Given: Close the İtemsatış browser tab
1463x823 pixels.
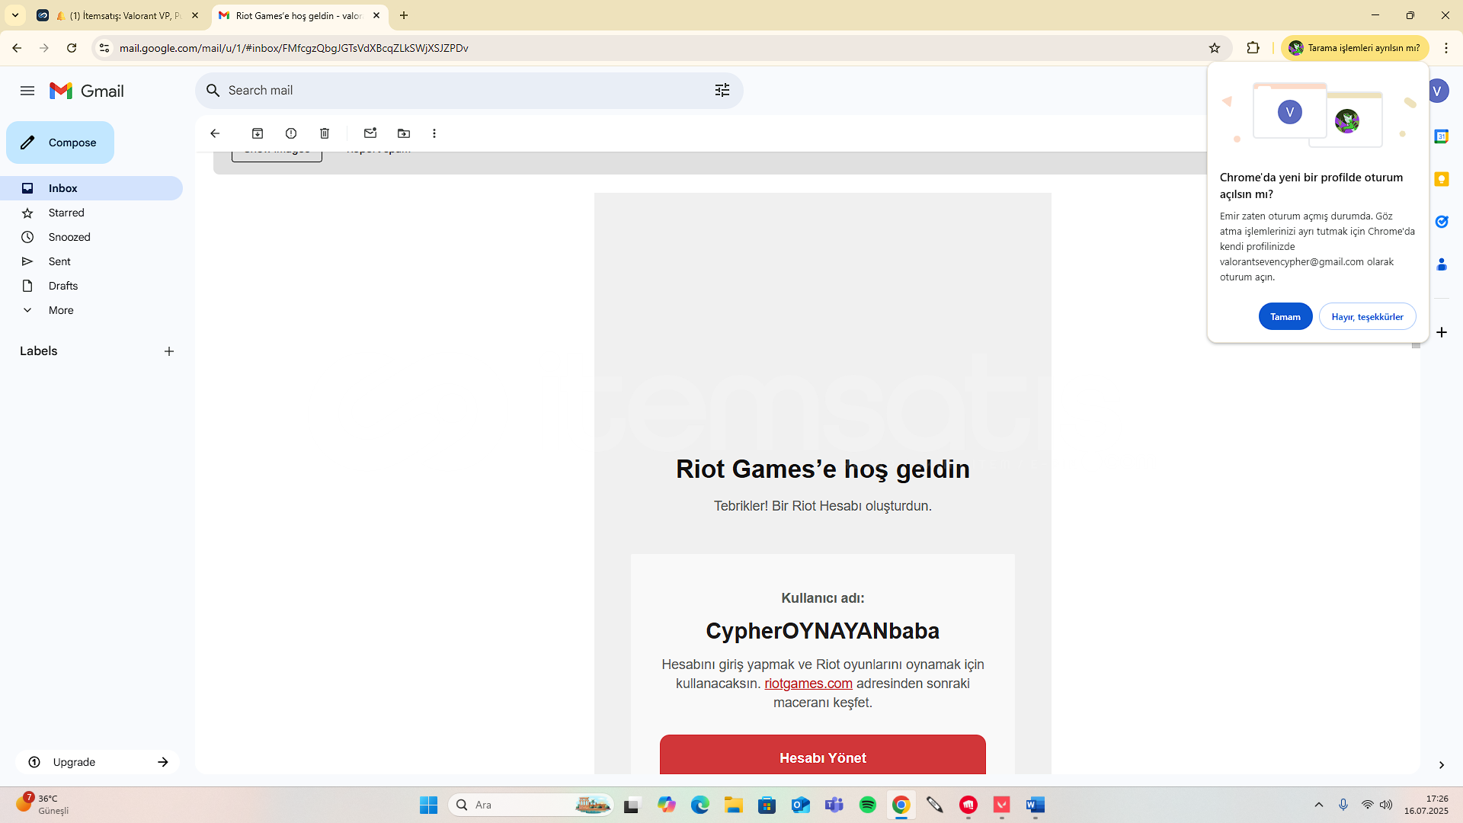Looking at the screenshot, I should (195, 15).
